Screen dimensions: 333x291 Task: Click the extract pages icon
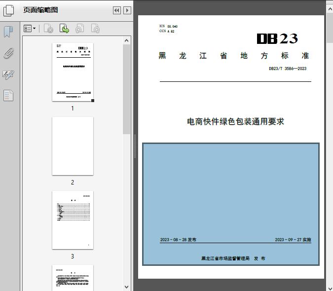click(x=64, y=29)
